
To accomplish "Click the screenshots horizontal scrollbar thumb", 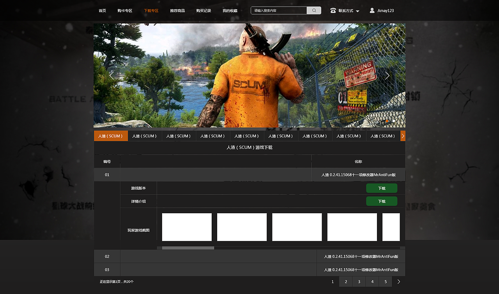I will tap(188, 248).
